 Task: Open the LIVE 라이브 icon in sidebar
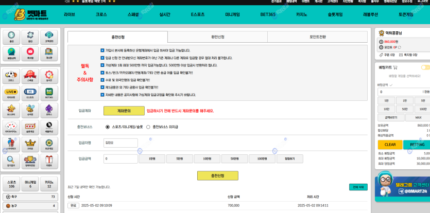pos(11,93)
